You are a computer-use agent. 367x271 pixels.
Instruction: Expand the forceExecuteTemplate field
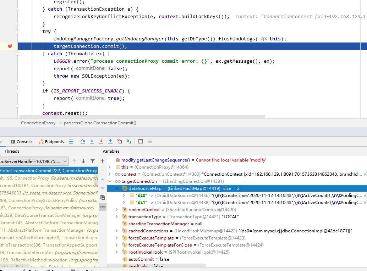click(x=117, y=238)
